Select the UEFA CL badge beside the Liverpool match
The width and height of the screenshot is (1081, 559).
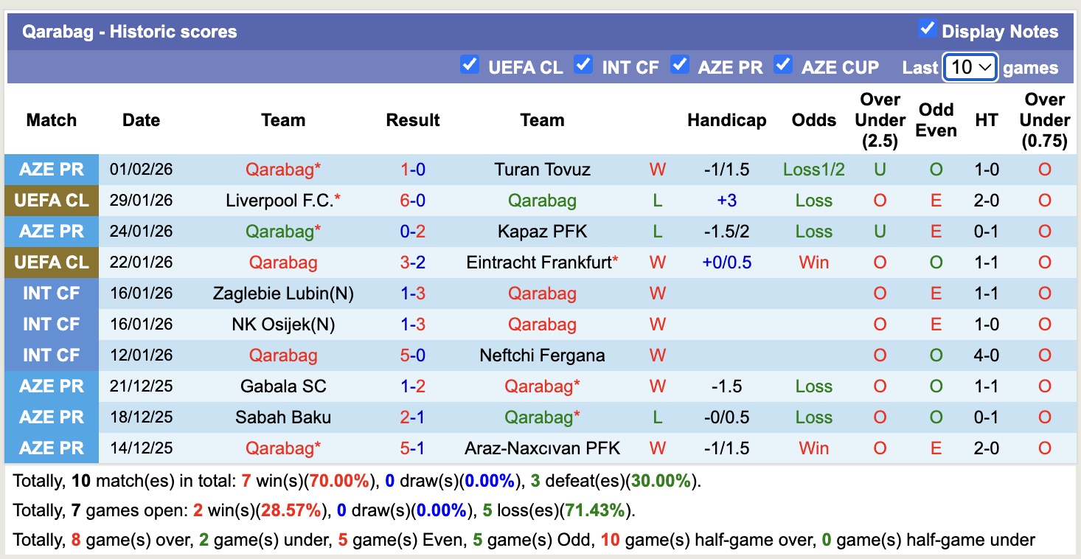pos(51,200)
